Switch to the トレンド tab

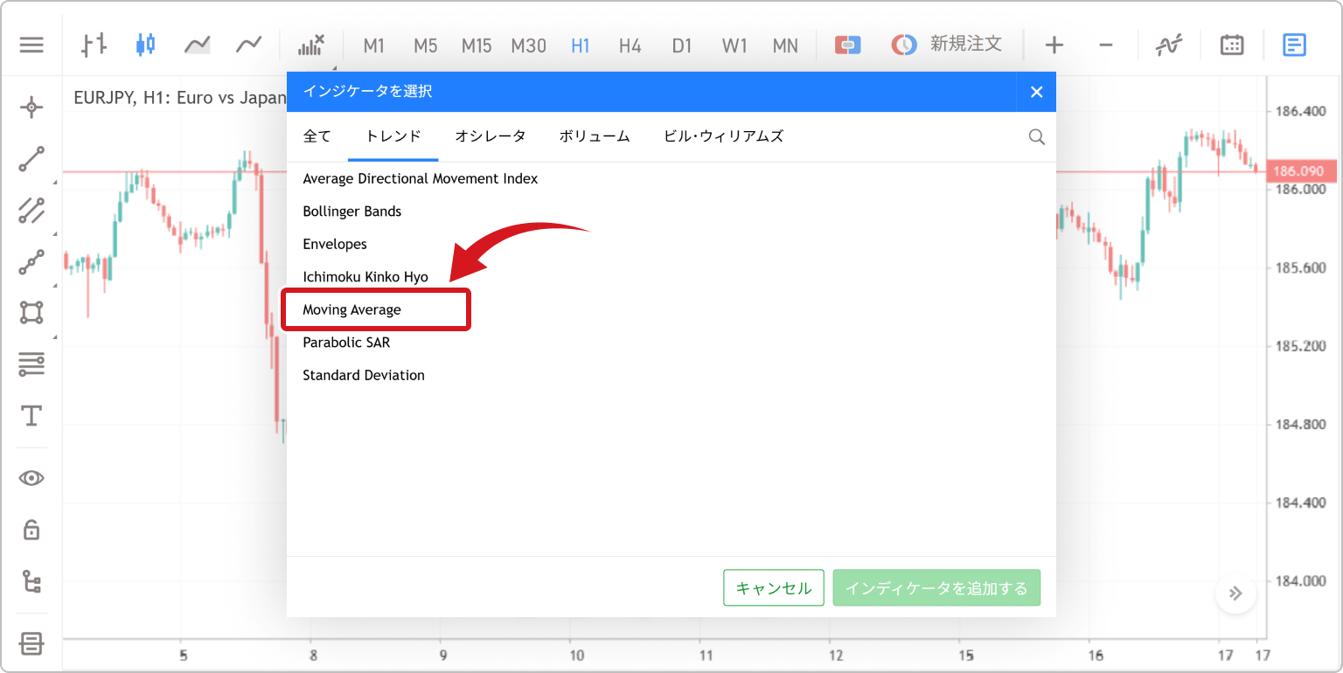point(393,136)
